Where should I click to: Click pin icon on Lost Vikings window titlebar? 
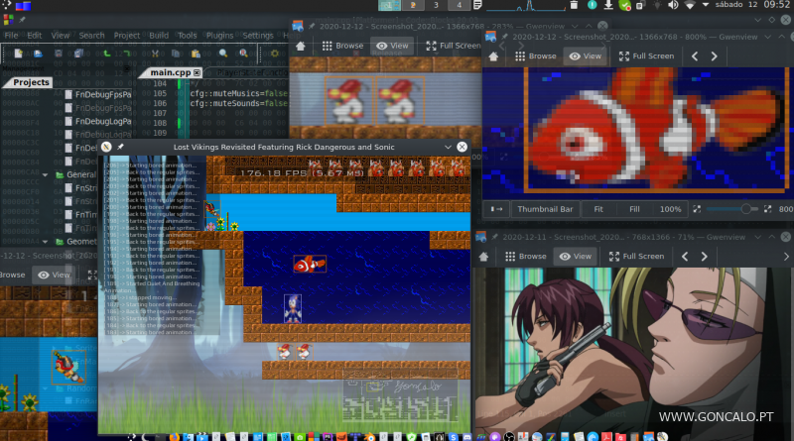pyautogui.click(x=120, y=147)
